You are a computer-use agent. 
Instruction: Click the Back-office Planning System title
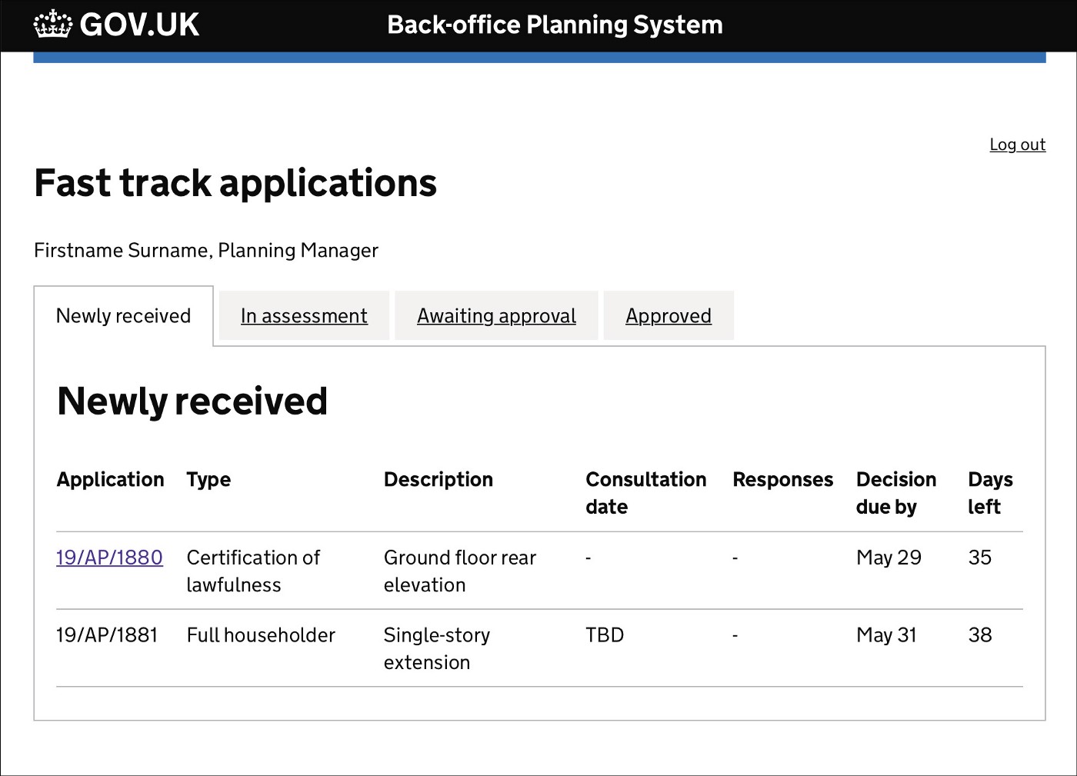click(x=555, y=25)
